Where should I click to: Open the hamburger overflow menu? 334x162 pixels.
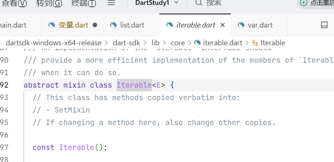pos(111,3)
